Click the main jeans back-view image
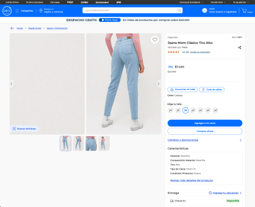The width and height of the screenshot is (255, 207). click(x=123, y=84)
